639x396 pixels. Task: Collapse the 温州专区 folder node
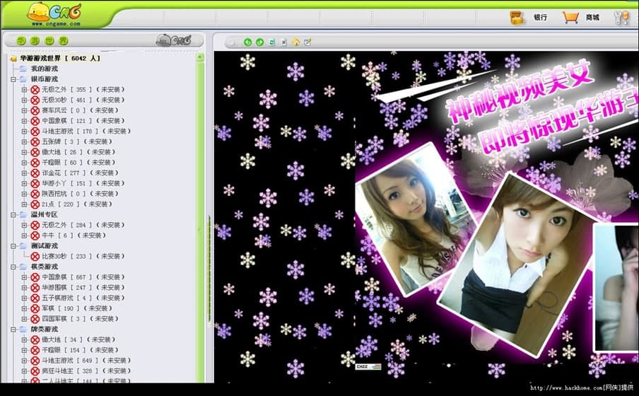coord(13,214)
